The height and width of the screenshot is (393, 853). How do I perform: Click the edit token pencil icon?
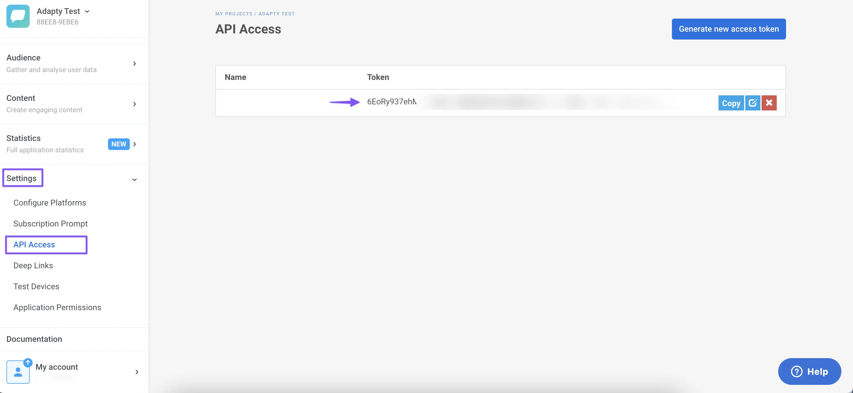752,103
